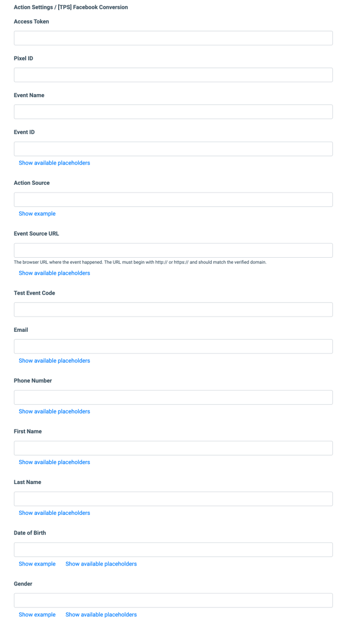
Task: Click the Phone Number text box
Action: coord(173,397)
